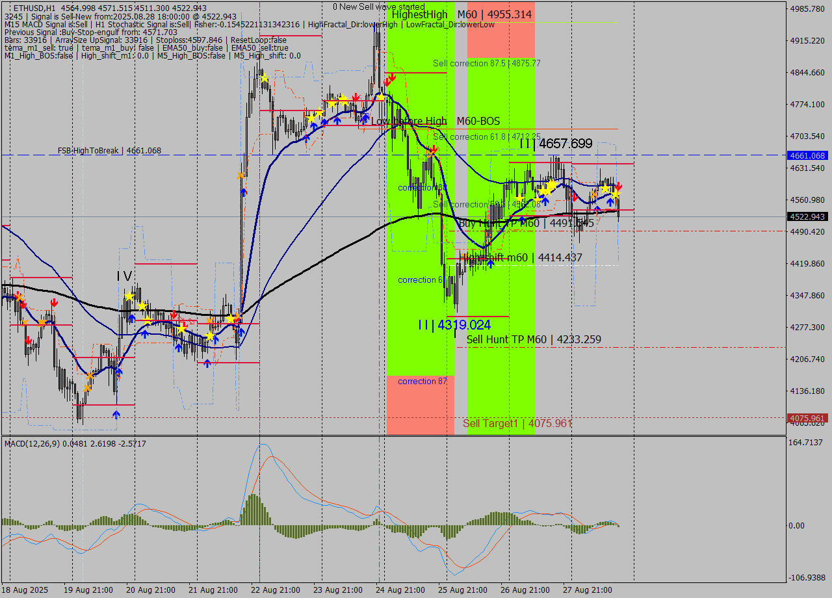Click the HighestHigh M60 4955.314 label

click(x=461, y=14)
